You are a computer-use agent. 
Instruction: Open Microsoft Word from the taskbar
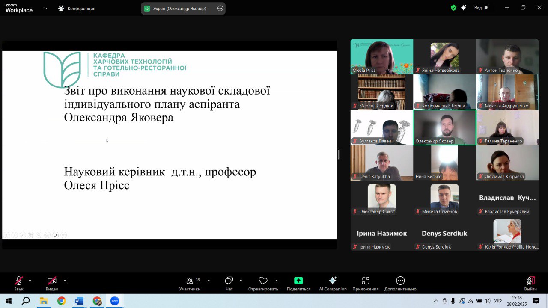point(79,301)
